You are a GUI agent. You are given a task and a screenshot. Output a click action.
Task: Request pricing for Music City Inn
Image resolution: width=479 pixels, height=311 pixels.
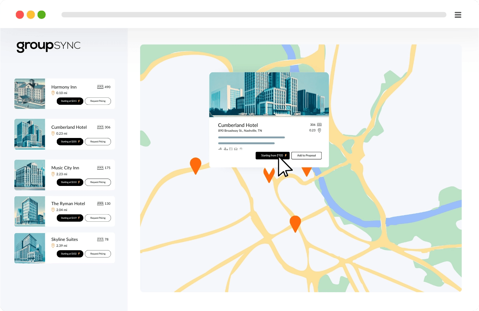click(x=98, y=182)
